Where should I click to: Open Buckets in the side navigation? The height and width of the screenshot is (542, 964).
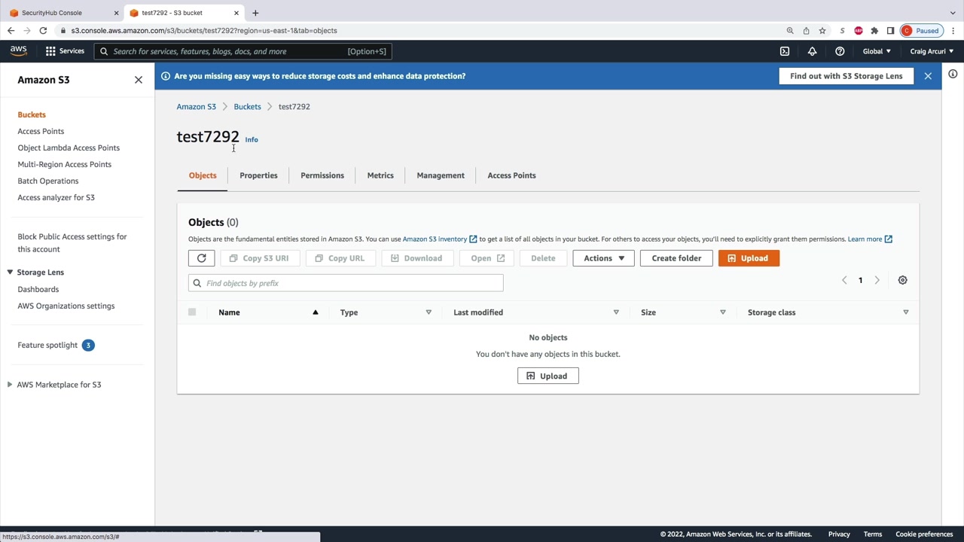32,114
